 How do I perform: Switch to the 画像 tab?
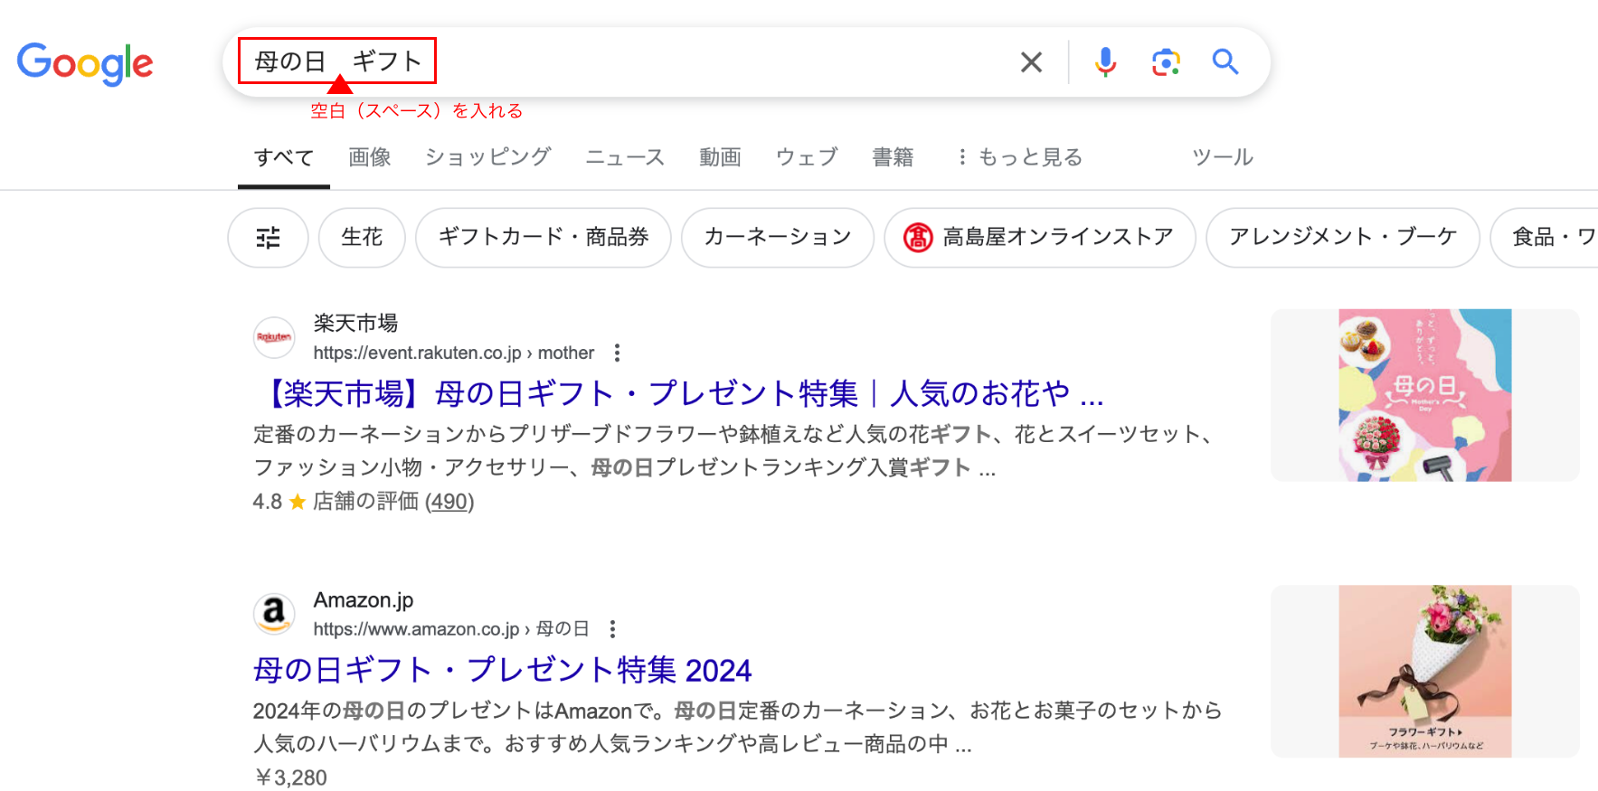(370, 157)
